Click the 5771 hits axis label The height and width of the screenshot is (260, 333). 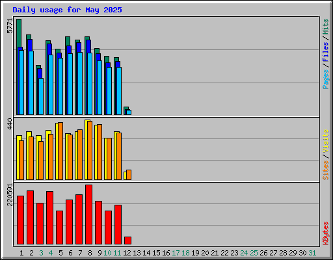tap(10, 26)
